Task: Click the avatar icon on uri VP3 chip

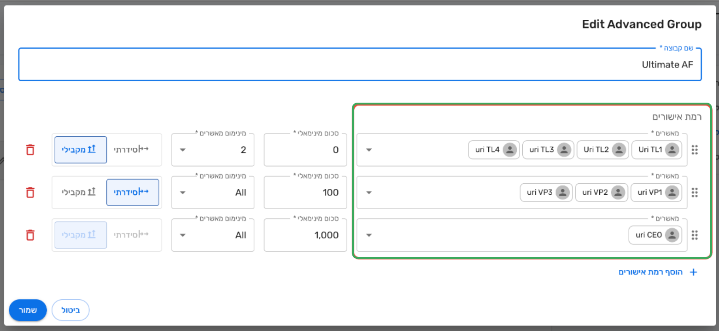Action: coord(563,192)
